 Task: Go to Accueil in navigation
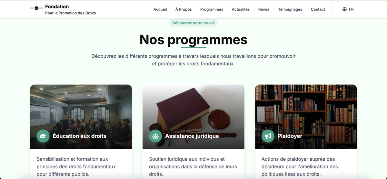tap(160, 9)
